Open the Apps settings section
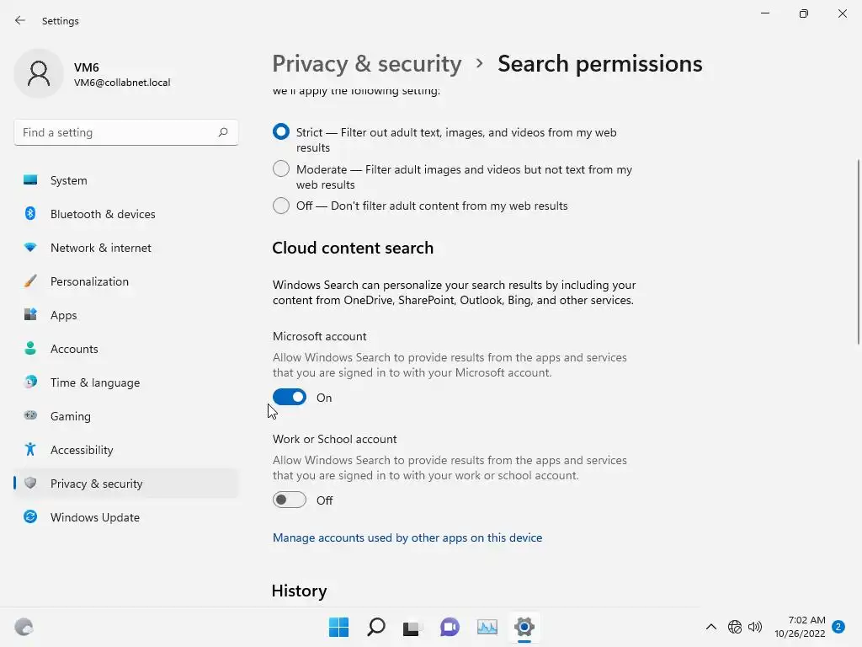Image resolution: width=862 pixels, height=647 pixels. [63, 315]
